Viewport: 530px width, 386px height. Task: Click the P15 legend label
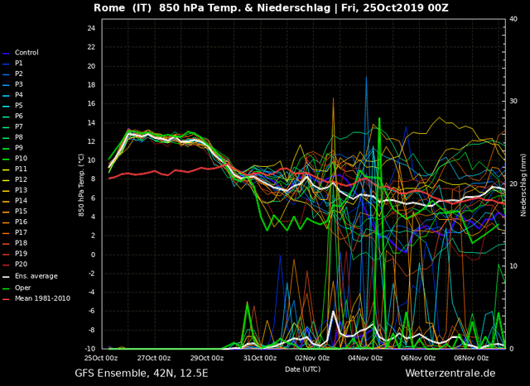pyautogui.click(x=21, y=212)
